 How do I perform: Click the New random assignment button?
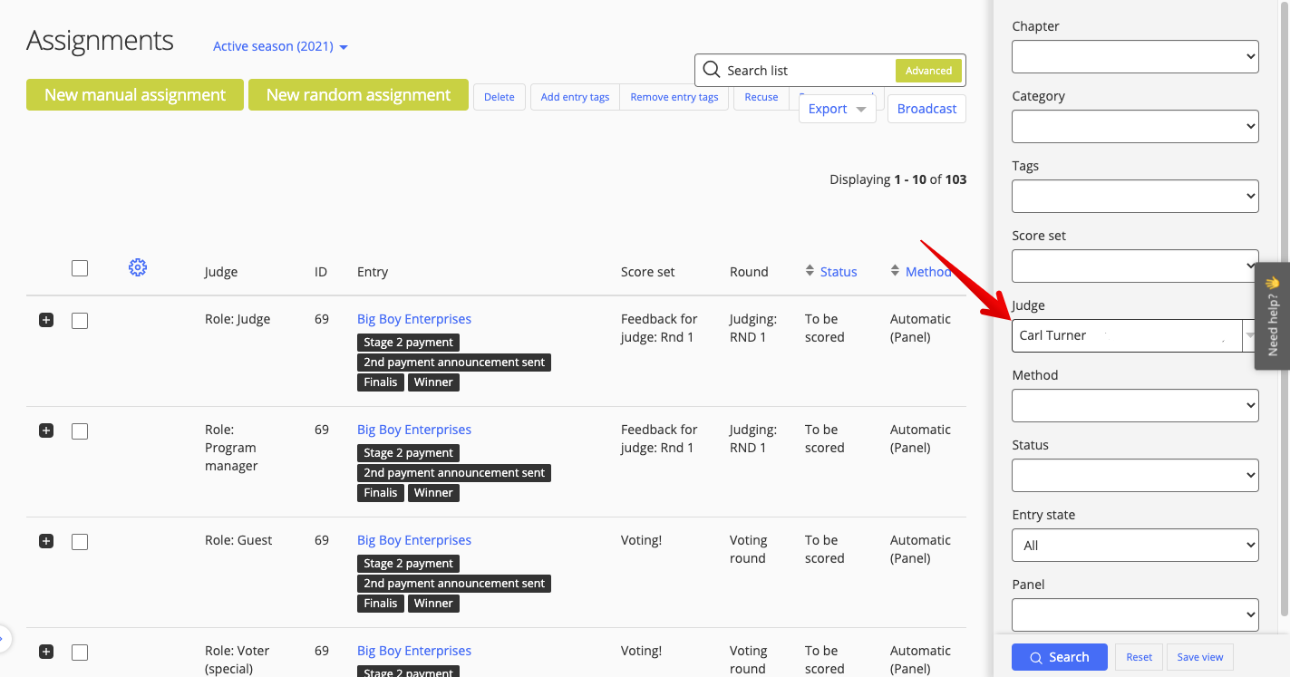(358, 95)
